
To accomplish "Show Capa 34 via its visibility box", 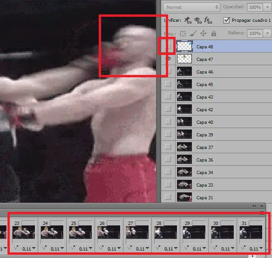I will click(168, 172).
